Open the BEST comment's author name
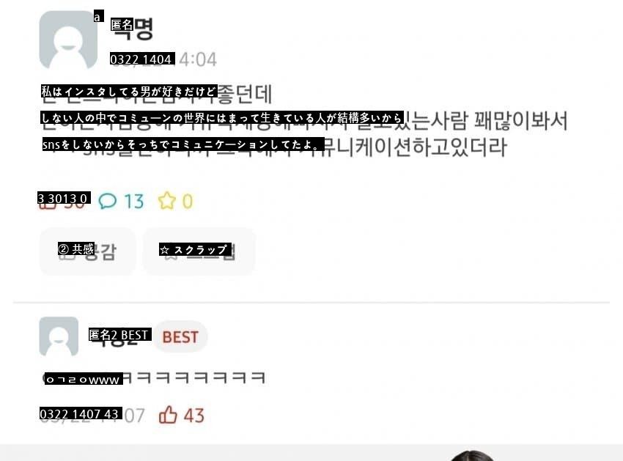The image size is (623, 461). point(119,336)
